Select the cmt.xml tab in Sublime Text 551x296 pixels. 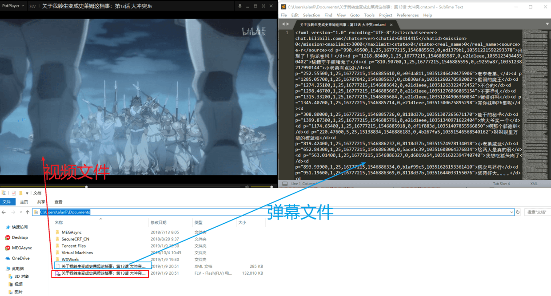[x=342, y=24]
